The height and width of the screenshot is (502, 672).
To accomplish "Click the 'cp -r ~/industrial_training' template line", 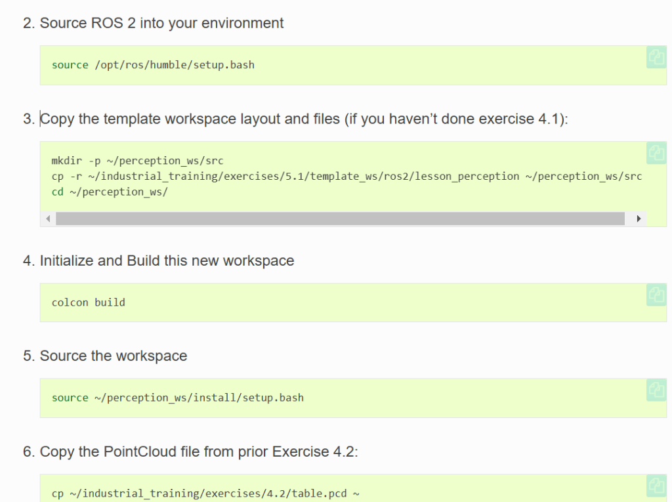I will pyautogui.click(x=346, y=176).
